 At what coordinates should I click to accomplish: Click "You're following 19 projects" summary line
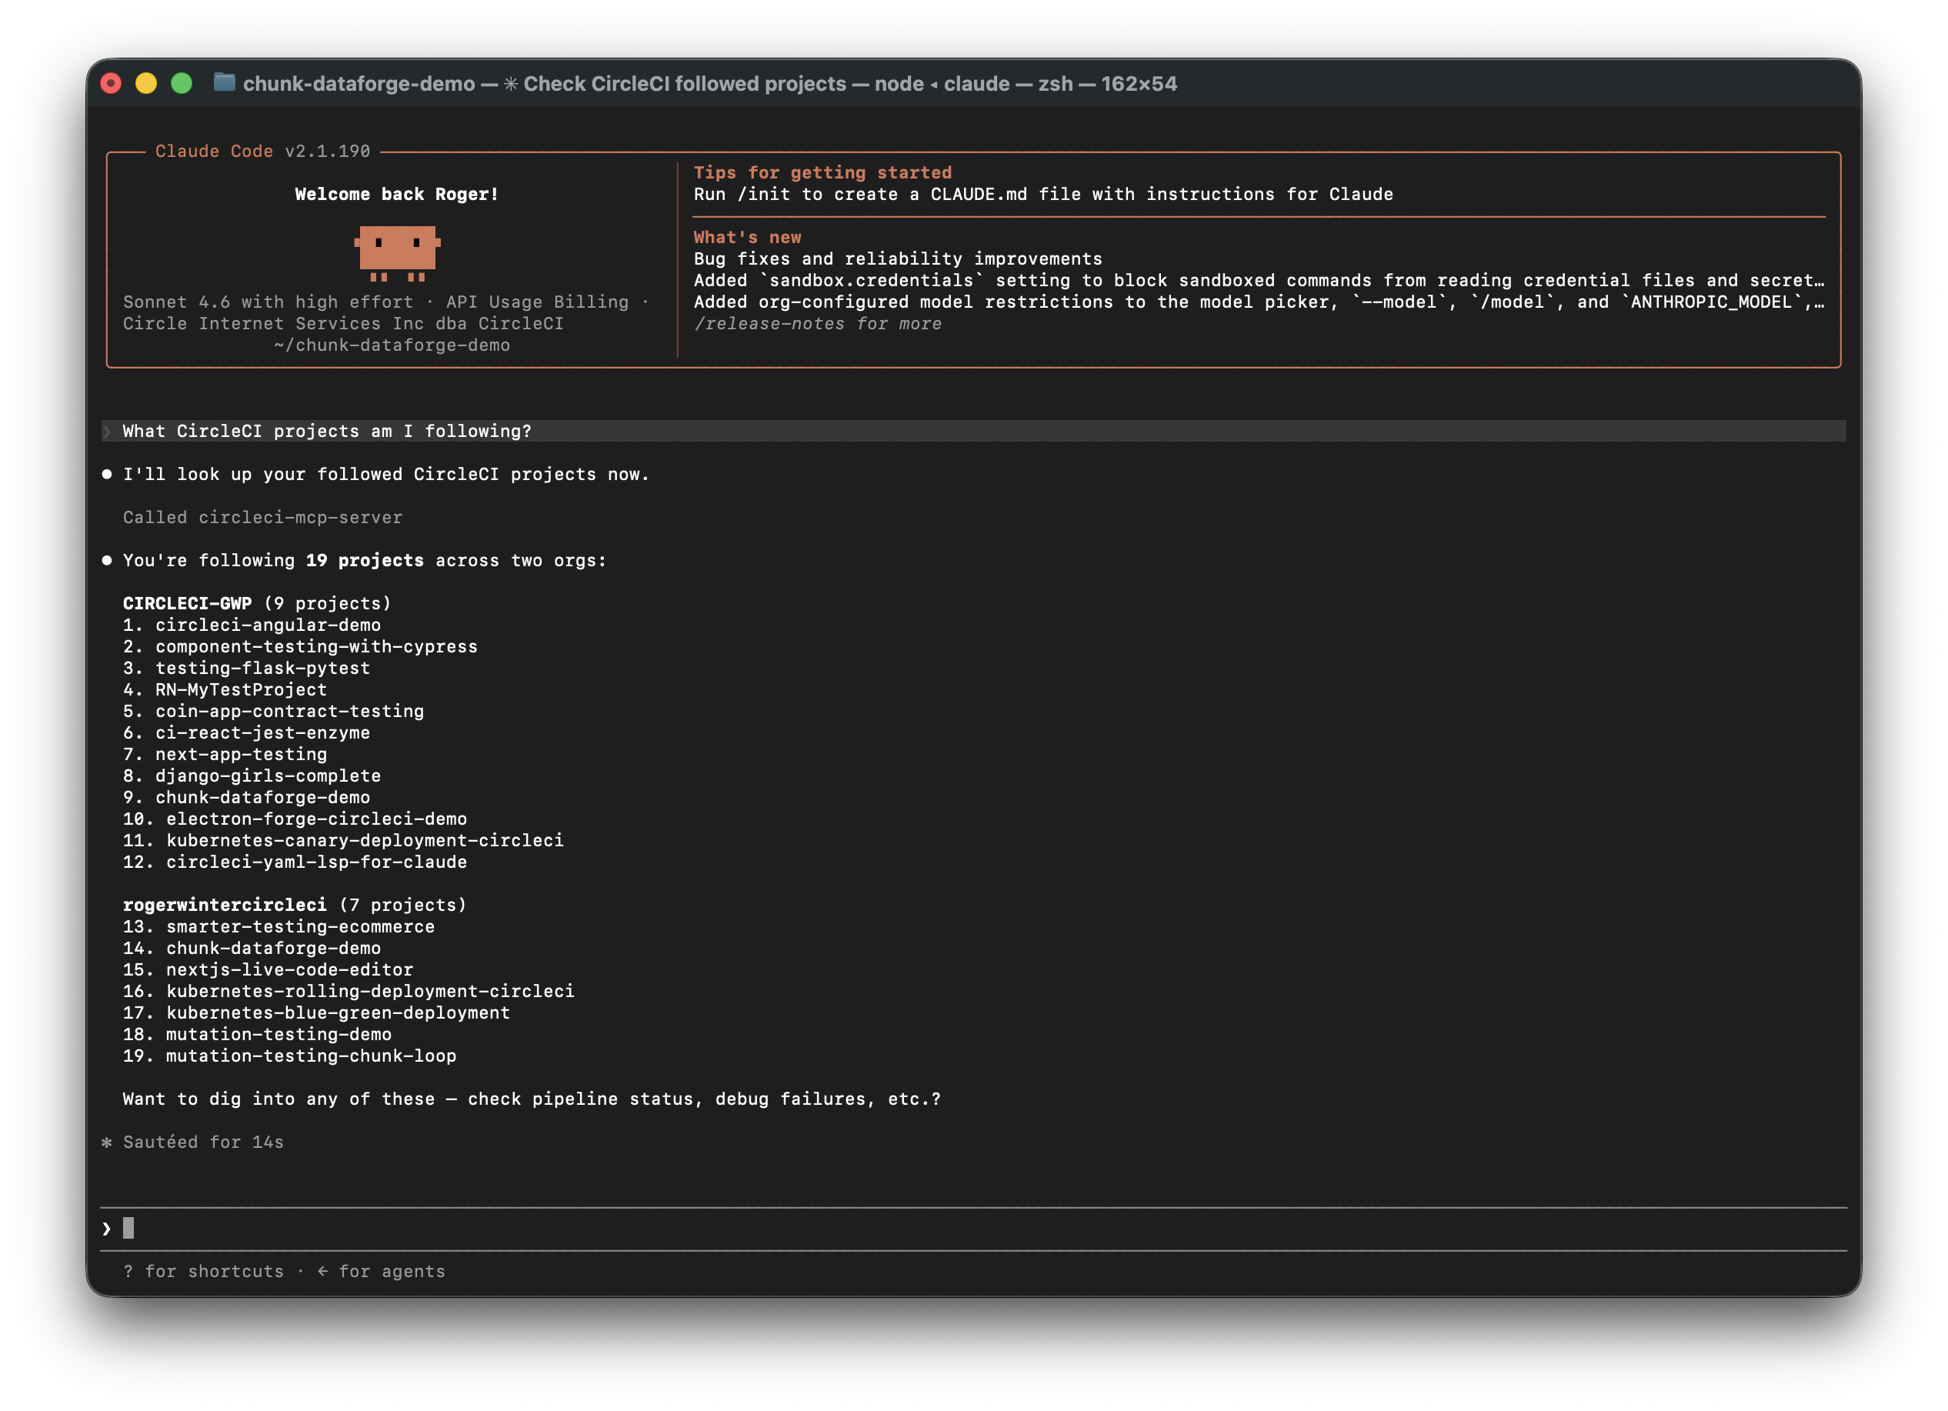[x=364, y=560]
